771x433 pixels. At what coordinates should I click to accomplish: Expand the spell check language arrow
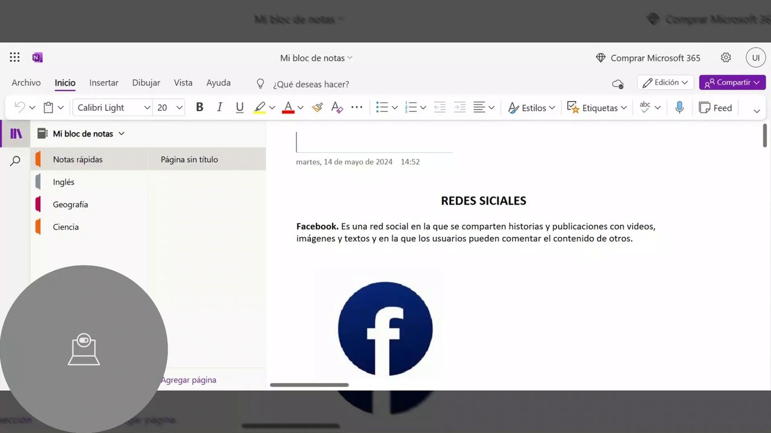tap(657, 108)
